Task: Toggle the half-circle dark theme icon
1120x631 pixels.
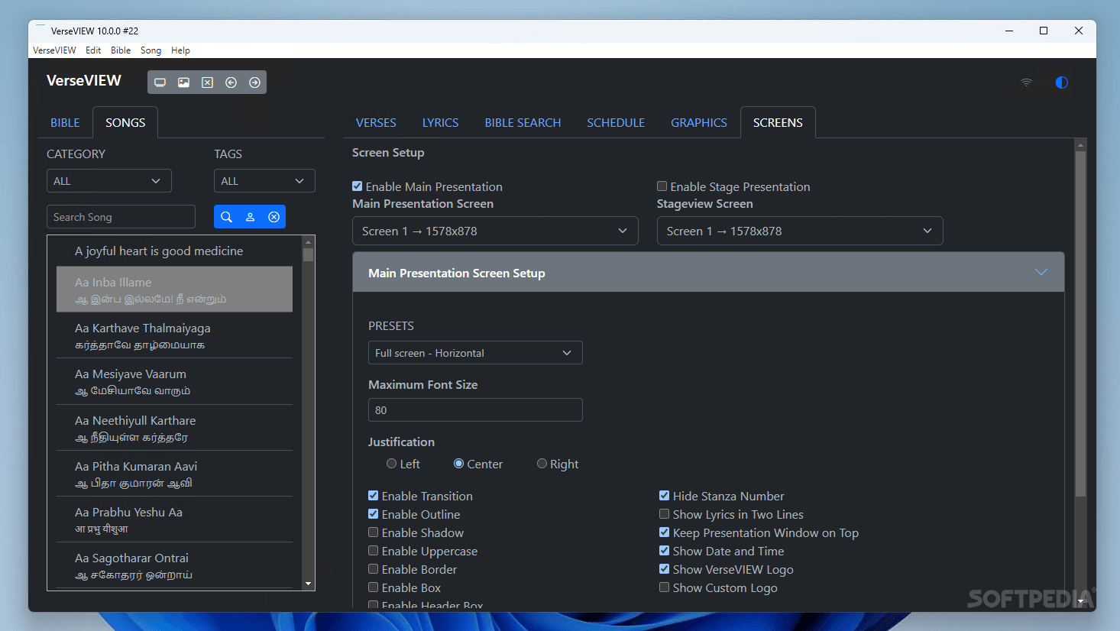Action: pos(1061,83)
